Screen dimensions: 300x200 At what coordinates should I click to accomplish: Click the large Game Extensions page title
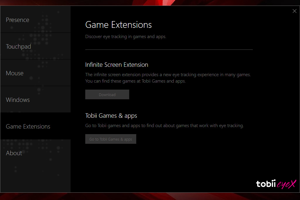tap(118, 25)
